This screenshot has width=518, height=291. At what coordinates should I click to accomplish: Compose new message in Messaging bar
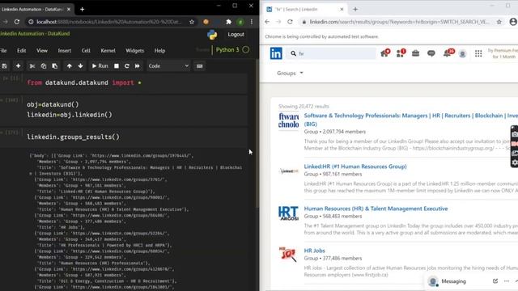click(x=495, y=281)
